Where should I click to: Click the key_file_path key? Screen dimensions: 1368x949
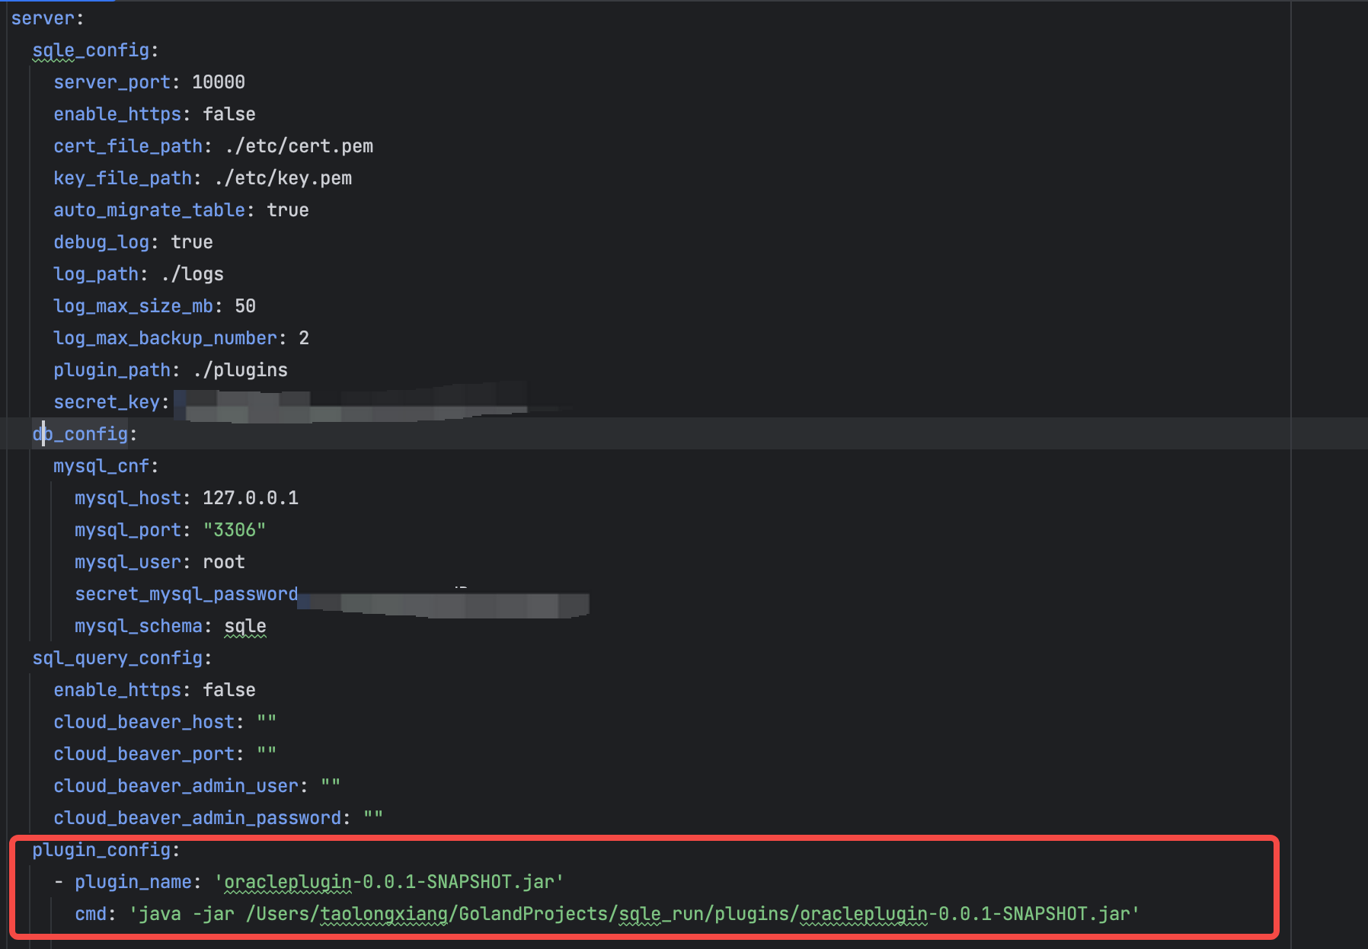pyautogui.click(x=122, y=177)
